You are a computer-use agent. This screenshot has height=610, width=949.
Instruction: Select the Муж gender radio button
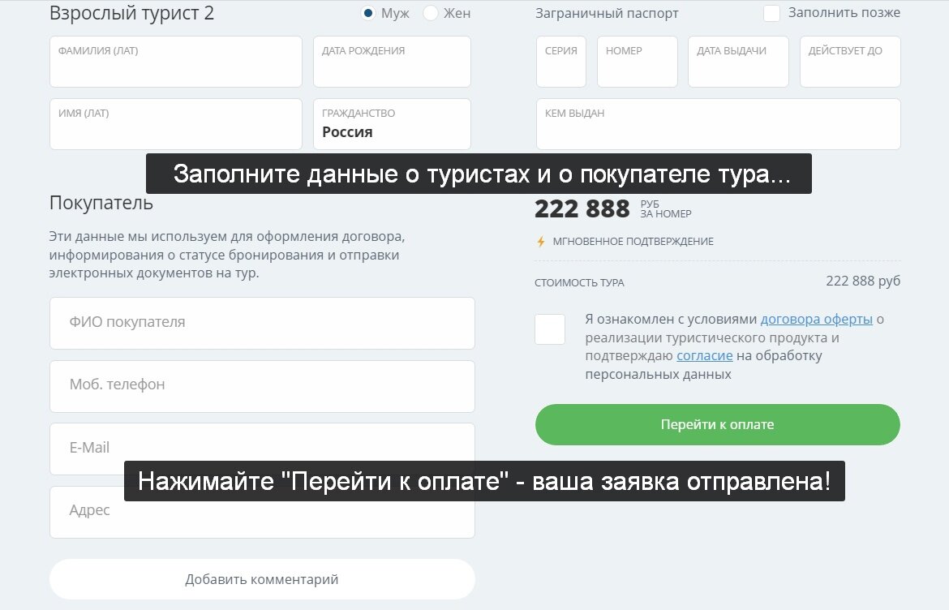(369, 13)
